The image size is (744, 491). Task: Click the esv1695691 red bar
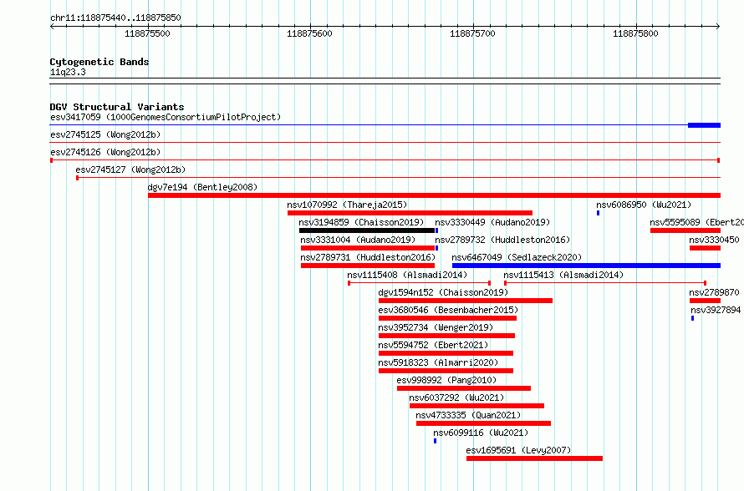tap(534, 458)
